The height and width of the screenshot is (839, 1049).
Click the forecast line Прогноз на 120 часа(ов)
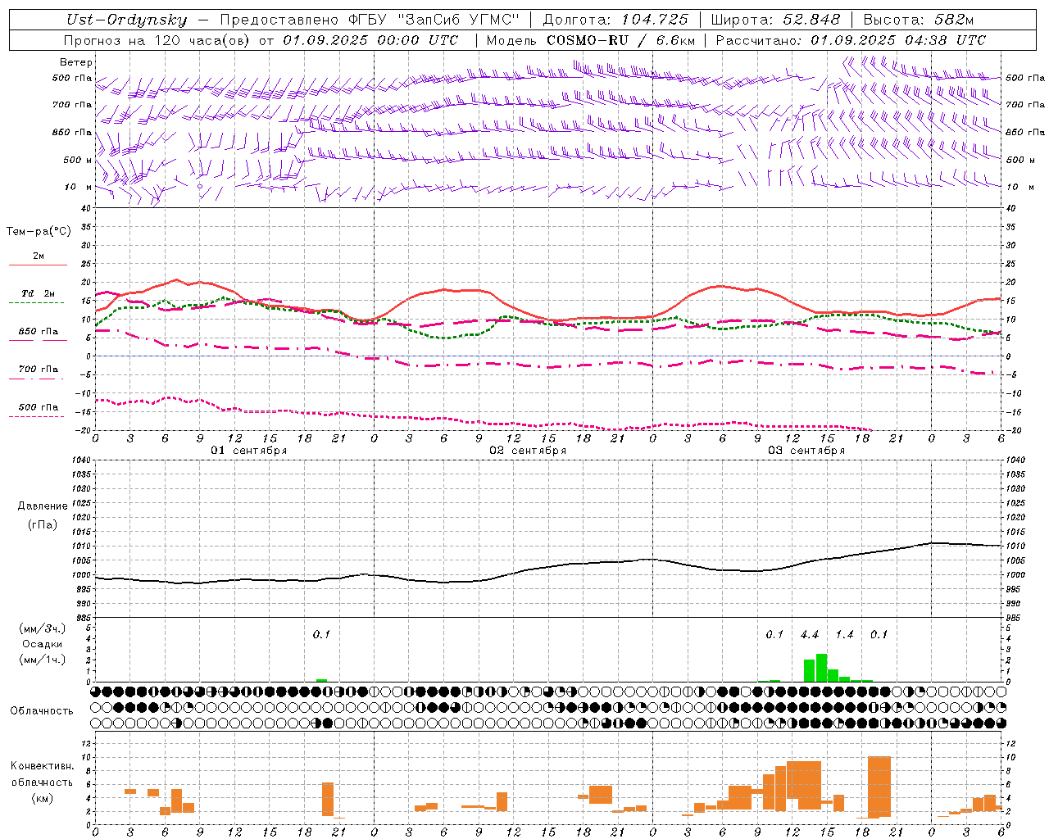[157, 40]
